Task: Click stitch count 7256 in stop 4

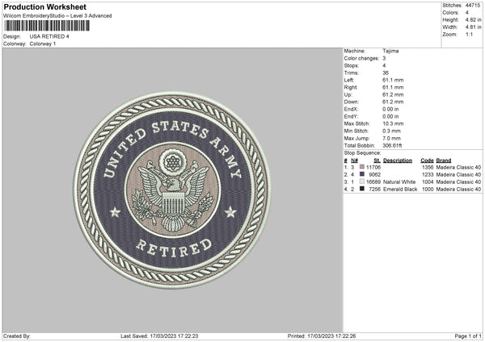Action: 375,190
